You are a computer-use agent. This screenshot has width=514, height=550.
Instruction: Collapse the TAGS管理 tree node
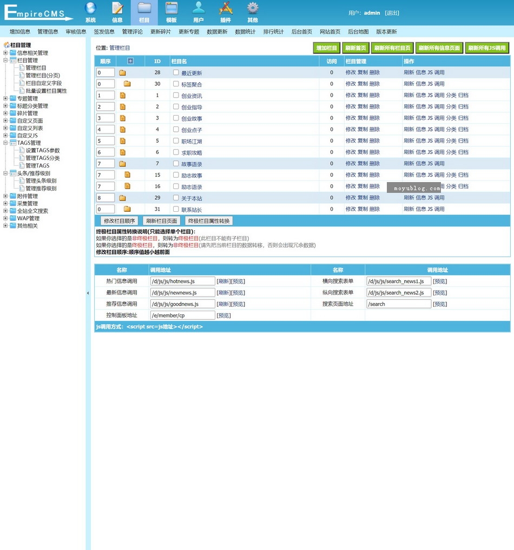5,143
